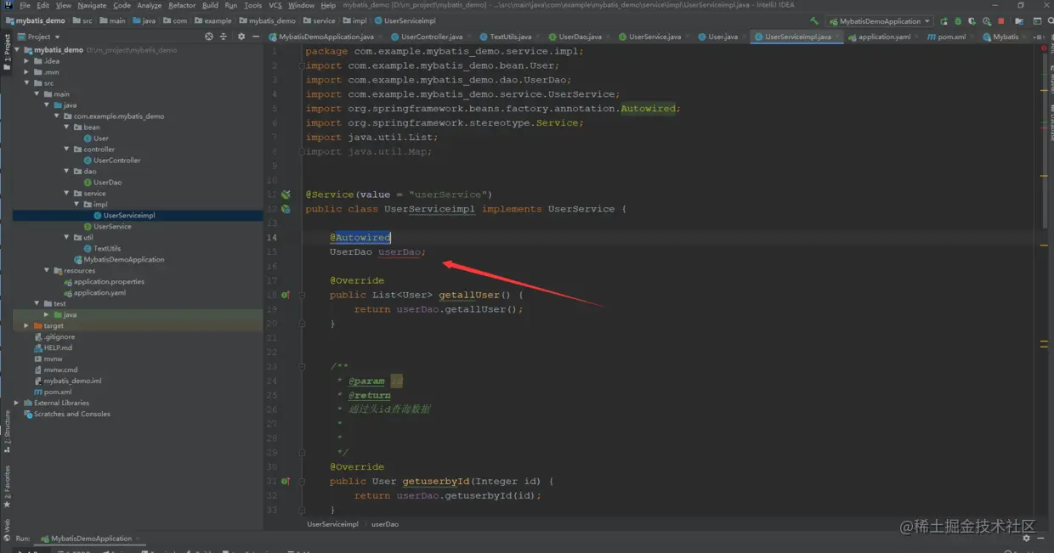
Task: Open the VCS menu
Action: [275, 5]
